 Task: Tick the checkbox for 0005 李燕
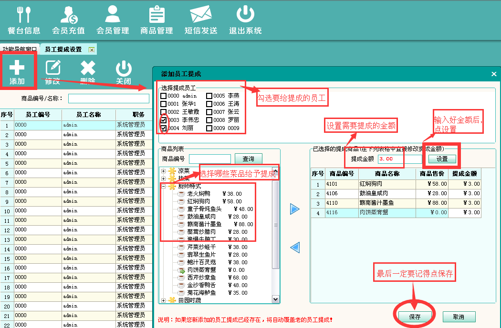209,96
